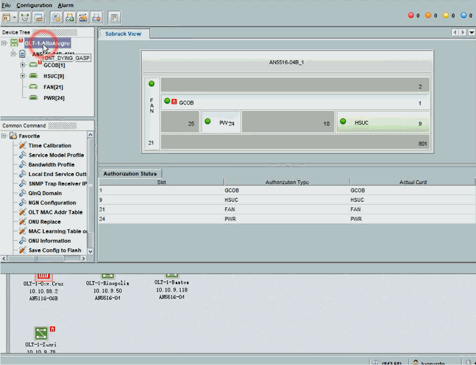Click the clock icon in the toolbar
Viewport: 476px width, 365px height.
pos(25,17)
